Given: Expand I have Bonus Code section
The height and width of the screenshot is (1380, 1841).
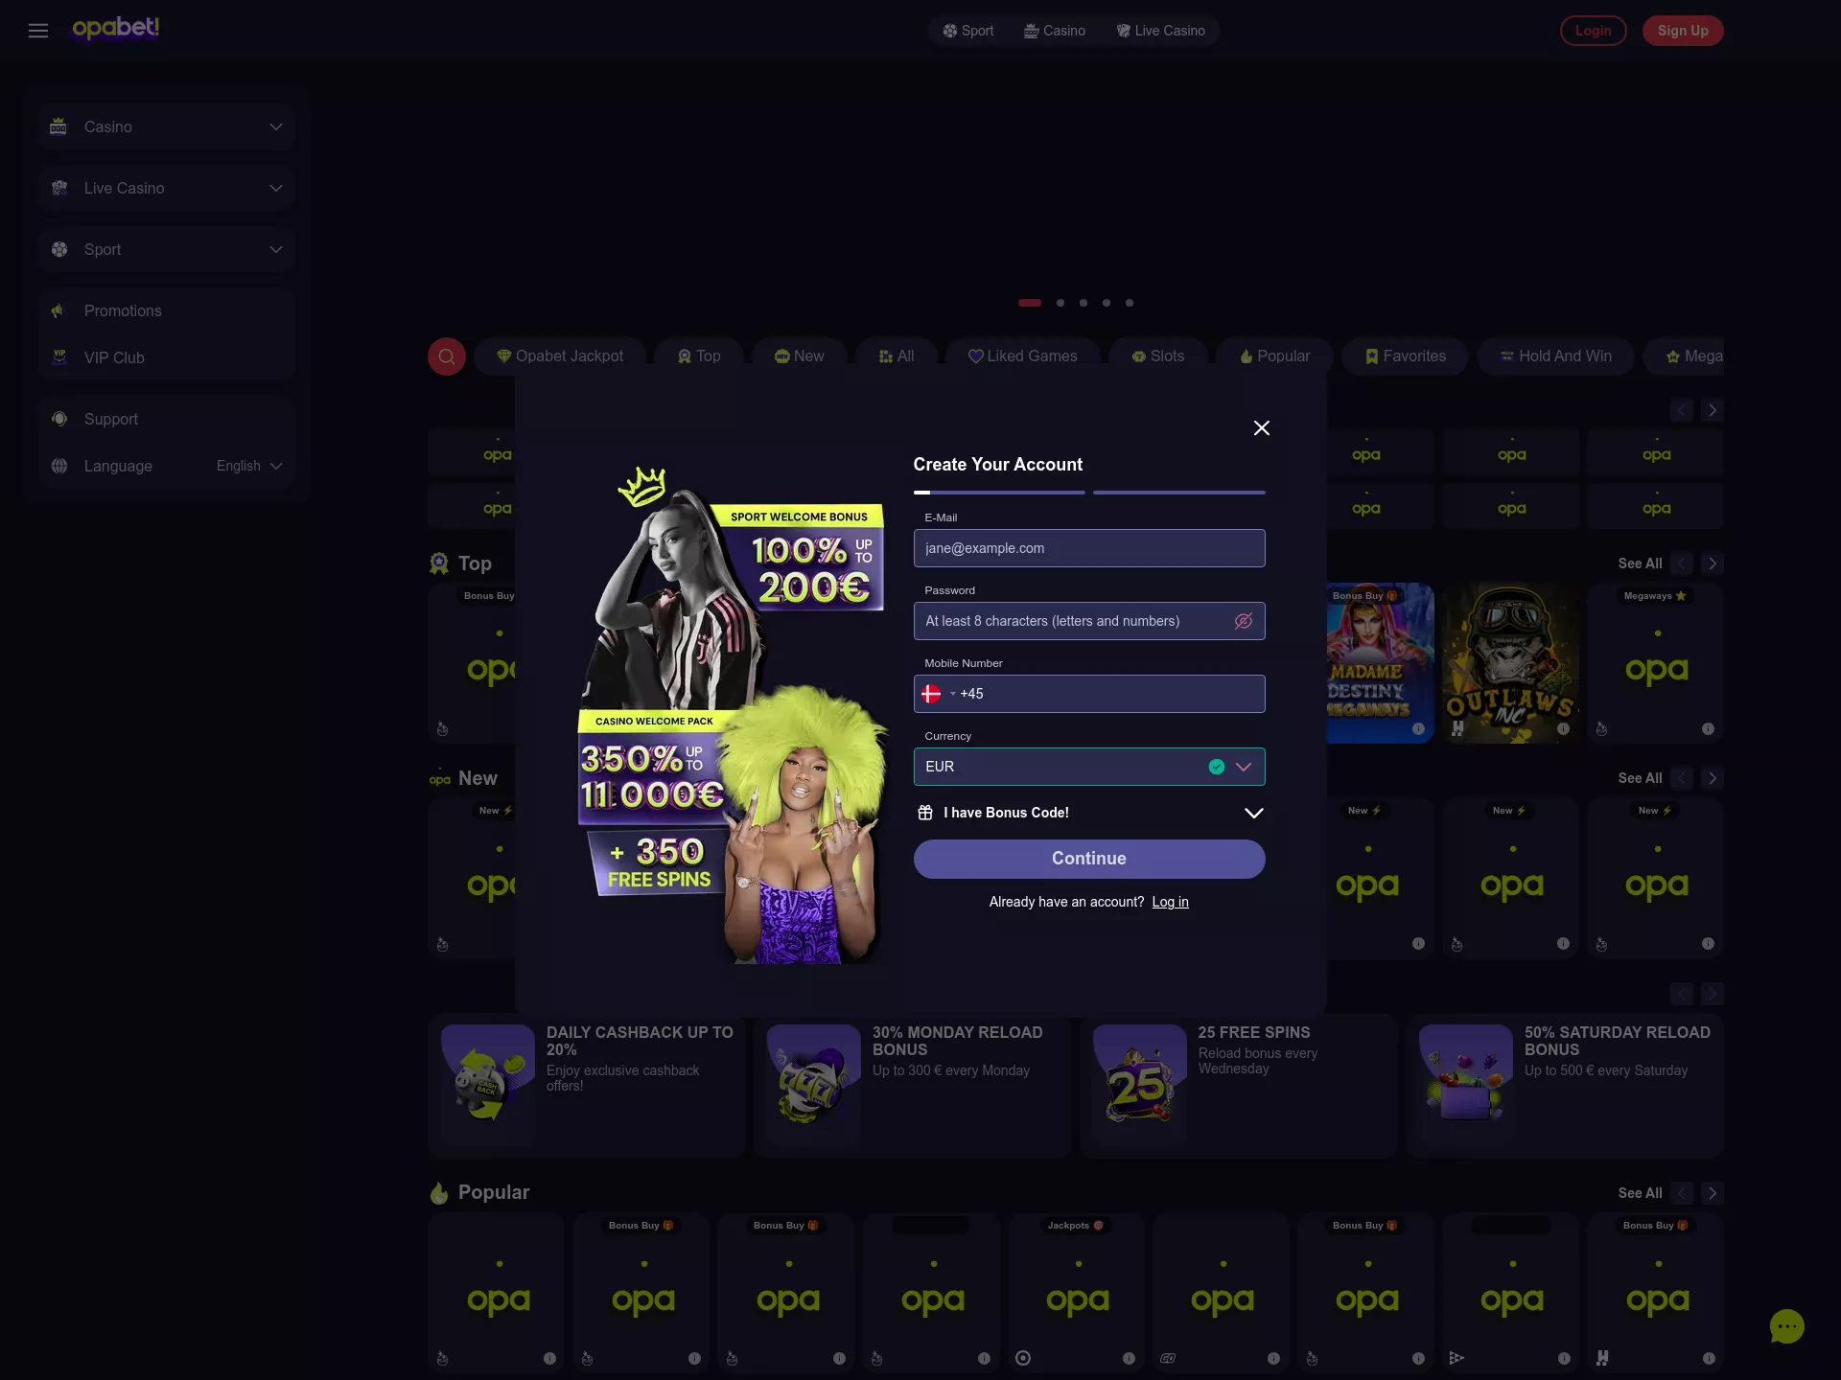Looking at the screenshot, I should tap(1089, 813).
